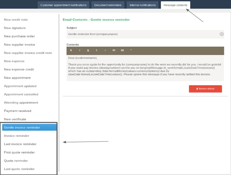Apply bold formatting in editor toolbar
The height and width of the screenshot is (175, 231).
coord(71,50)
